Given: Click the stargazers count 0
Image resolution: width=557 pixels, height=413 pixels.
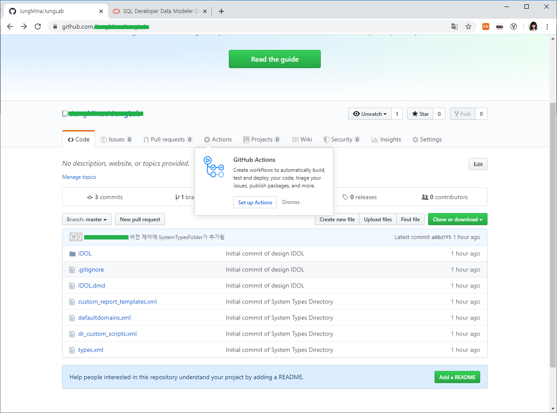Looking at the screenshot, I should coord(439,114).
